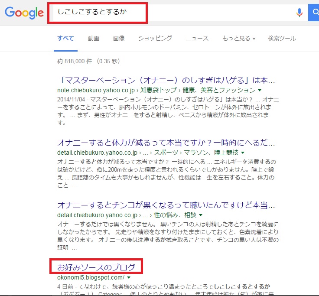Open the お好みソースのブログ result
Screen dimensions: 319x296
click(96, 267)
